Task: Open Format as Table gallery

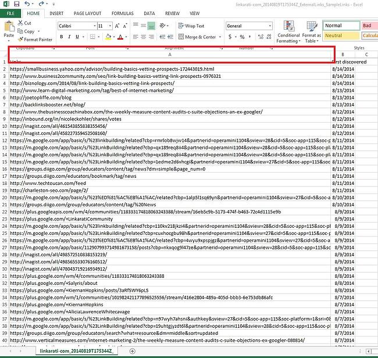Action: point(312,32)
